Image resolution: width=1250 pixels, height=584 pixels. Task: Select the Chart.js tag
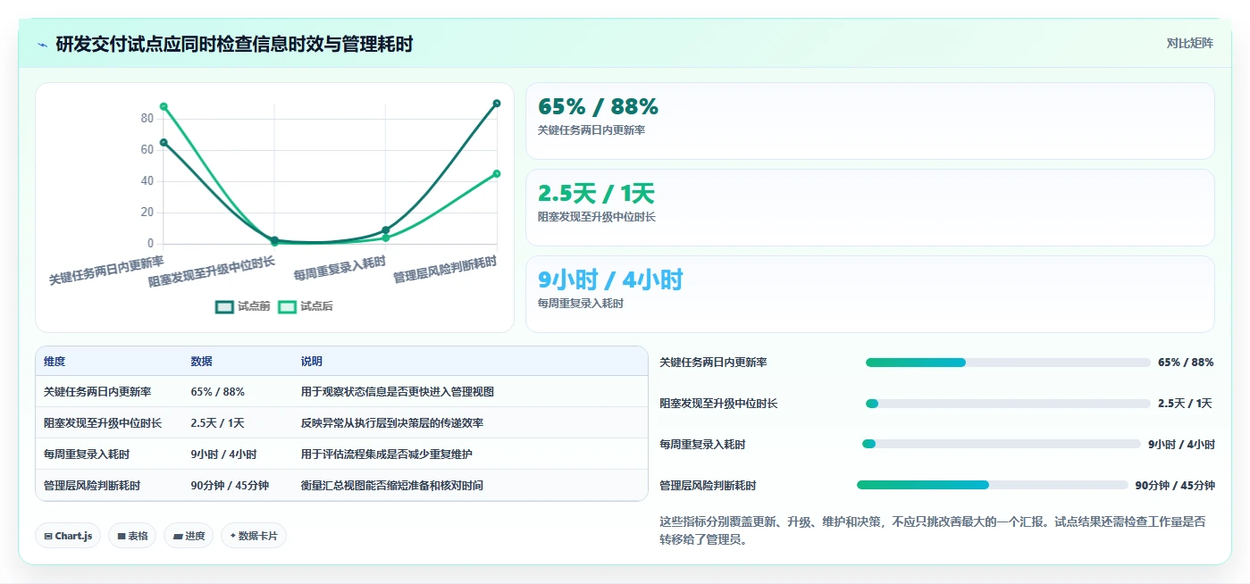[68, 536]
